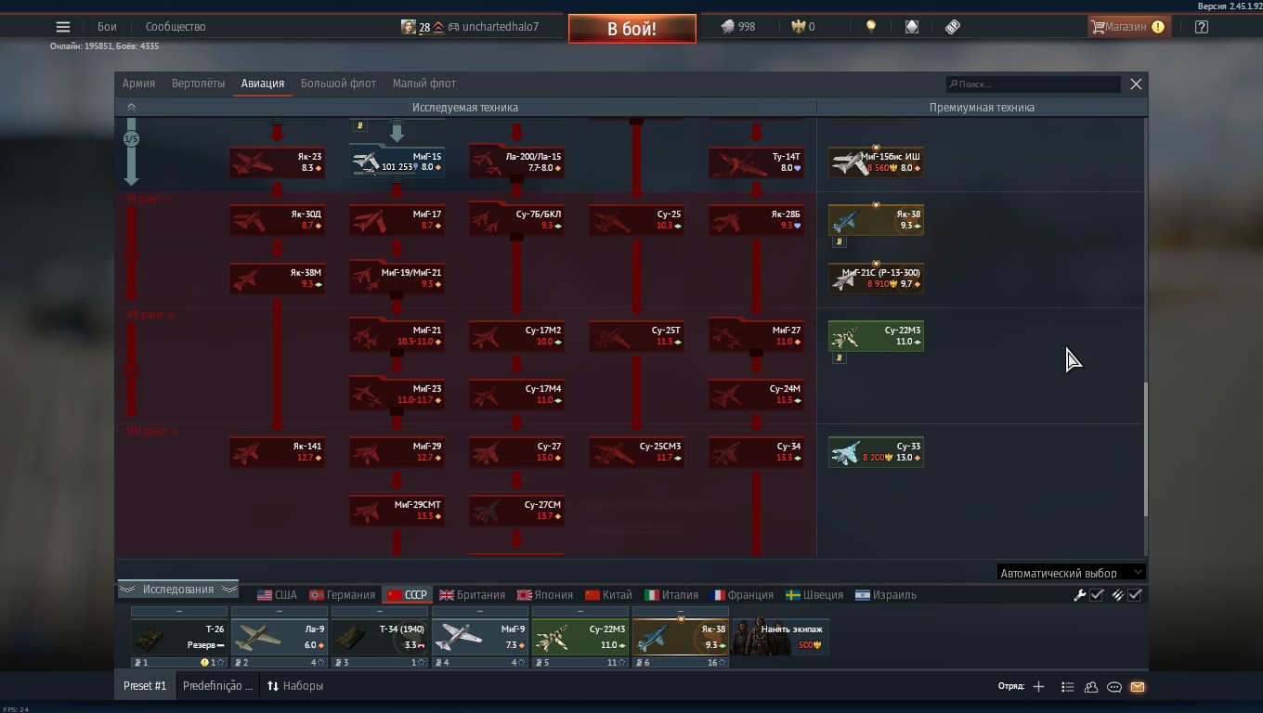Add squad member with plus icon
Screen dimensions: 1263x713
(1038, 687)
